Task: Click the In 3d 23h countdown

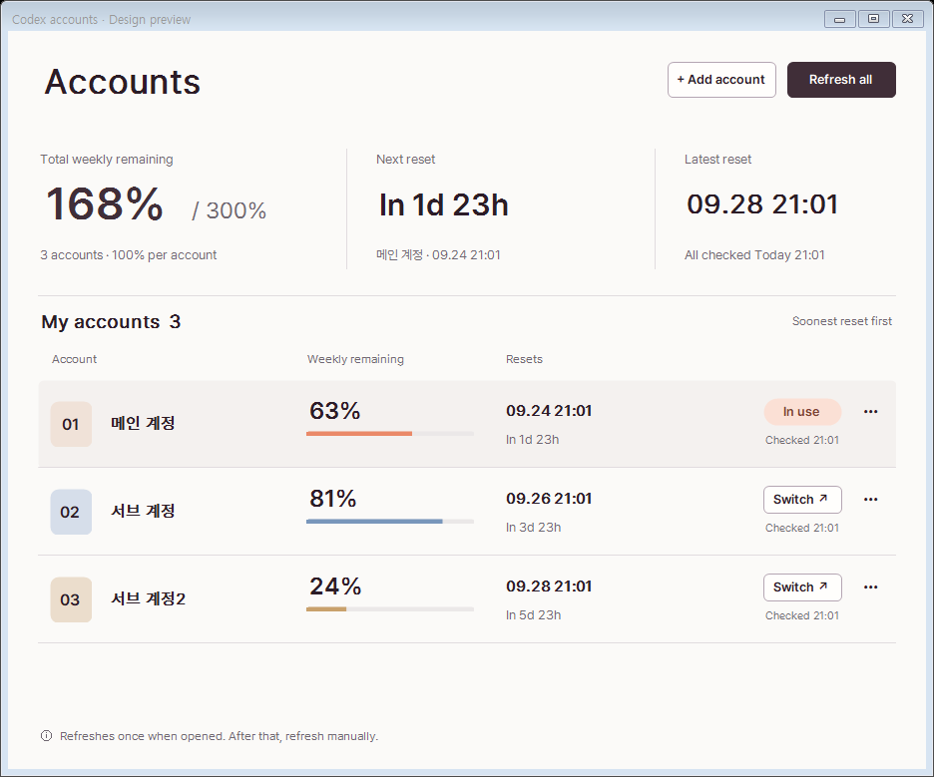Action: [x=533, y=527]
